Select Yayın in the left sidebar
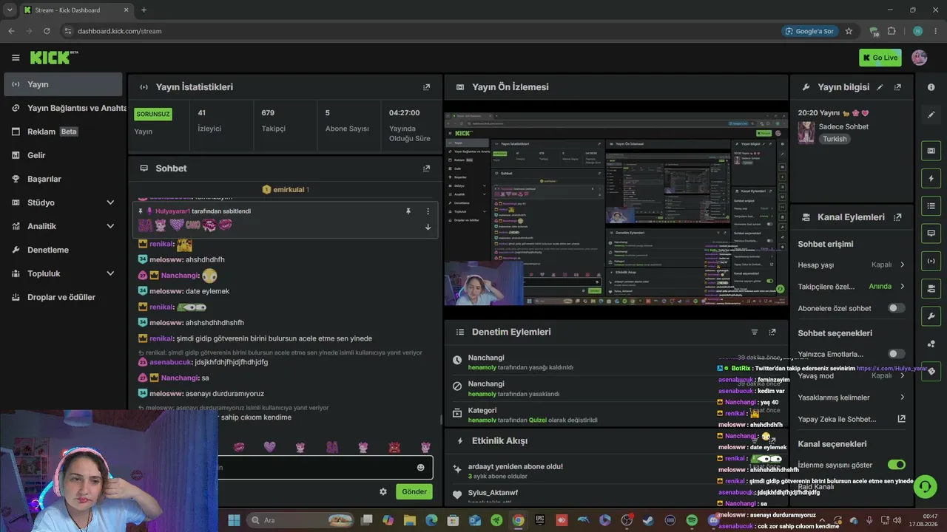The width and height of the screenshot is (947, 532). coord(63,84)
